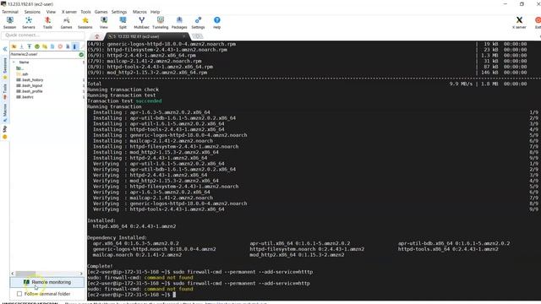
Task: Open the Macros menu
Action: pos(139,12)
